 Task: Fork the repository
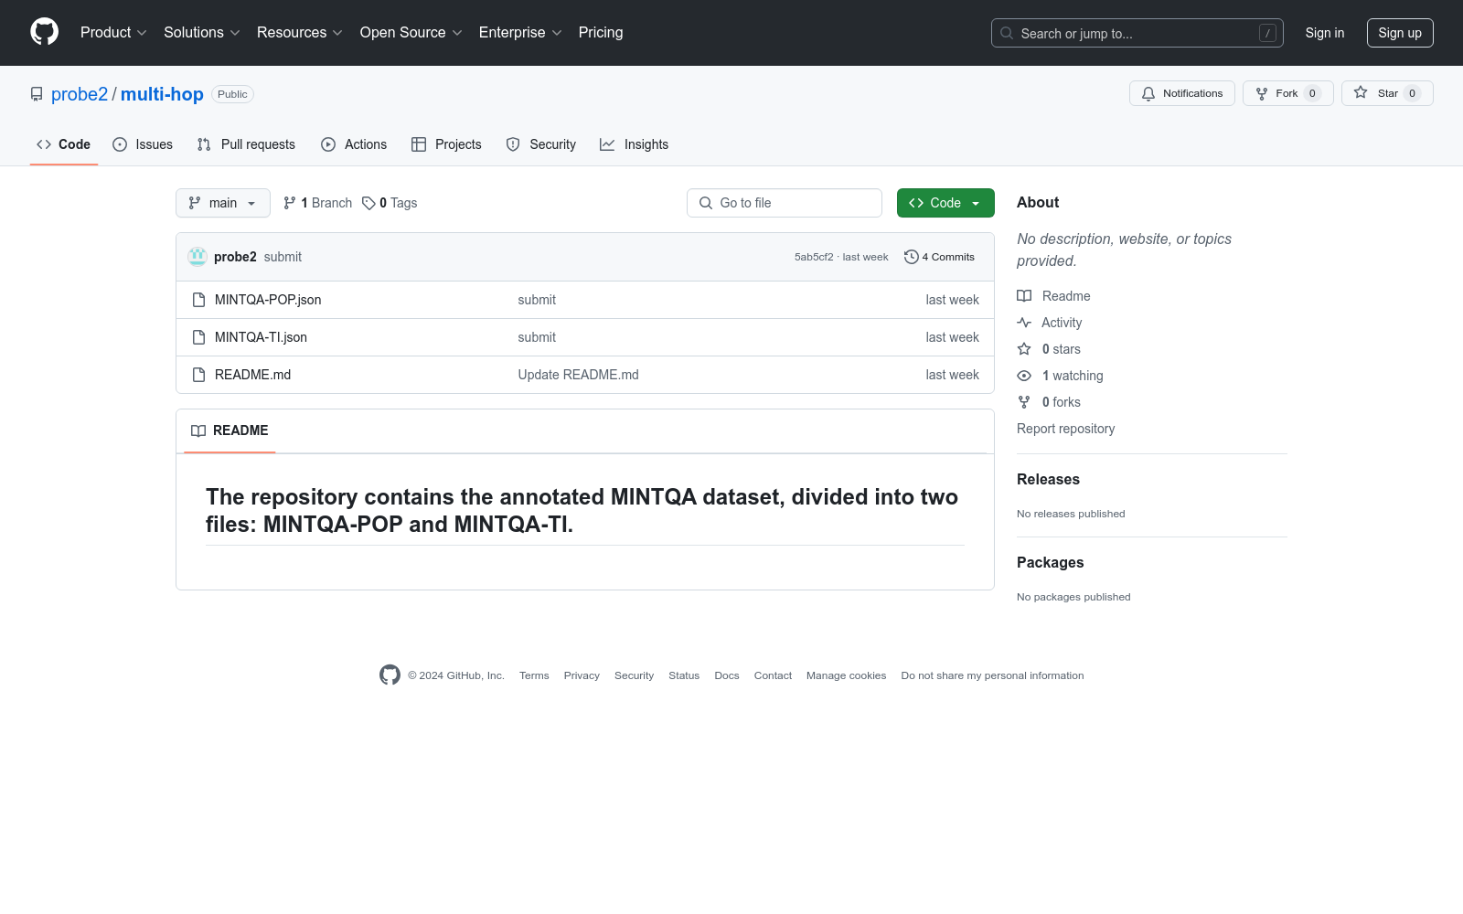(x=1287, y=93)
